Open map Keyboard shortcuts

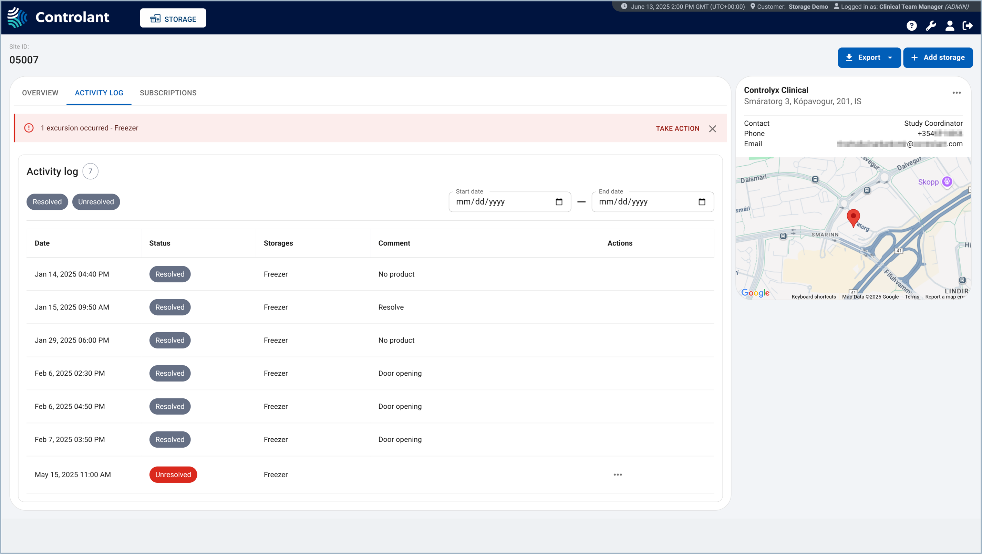814,296
